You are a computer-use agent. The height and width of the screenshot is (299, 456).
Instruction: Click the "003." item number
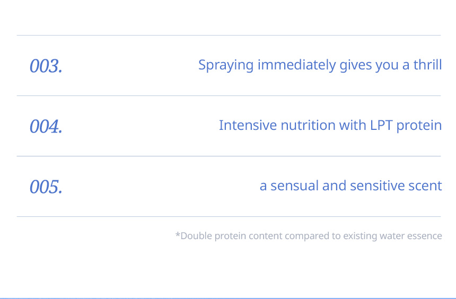click(x=46, y=66)
